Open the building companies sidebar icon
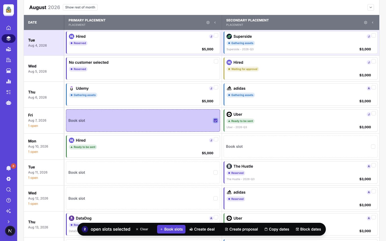The width and height of the screenshot is (386, 241). pyautogui.click(x=9, y=60)
